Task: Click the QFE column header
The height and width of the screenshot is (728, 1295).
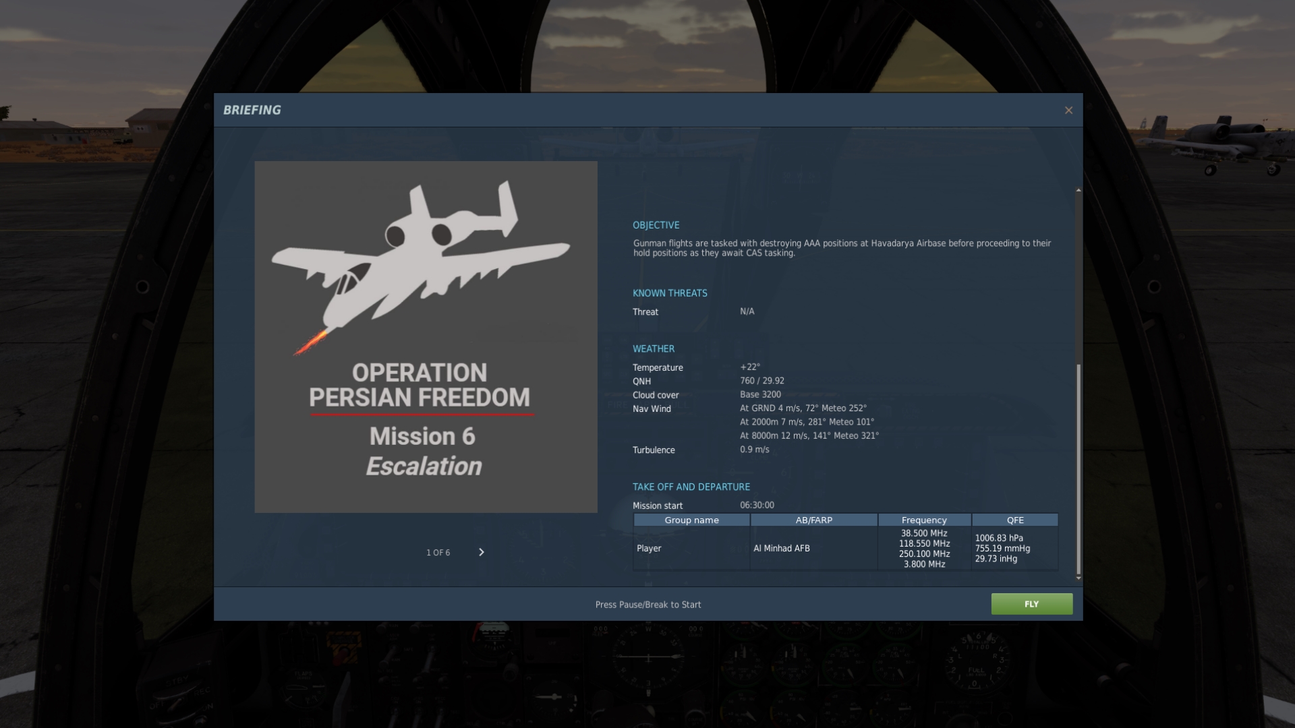Action: tap(1015, 520)
